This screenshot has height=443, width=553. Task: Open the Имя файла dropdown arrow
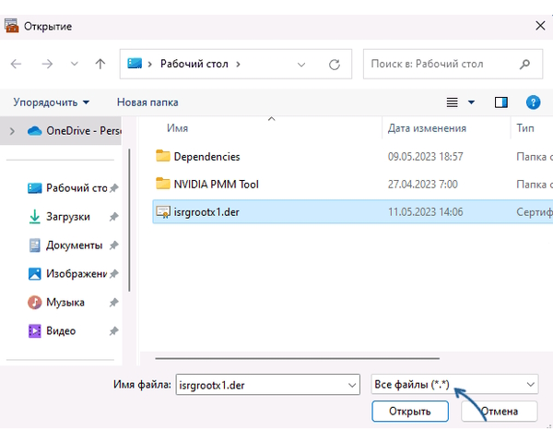(352, 385)
